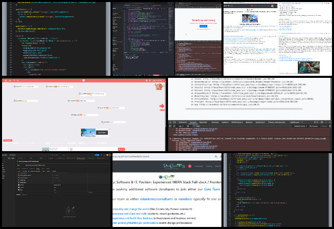Expand the collapsed warning message in console

pos(171,137)
